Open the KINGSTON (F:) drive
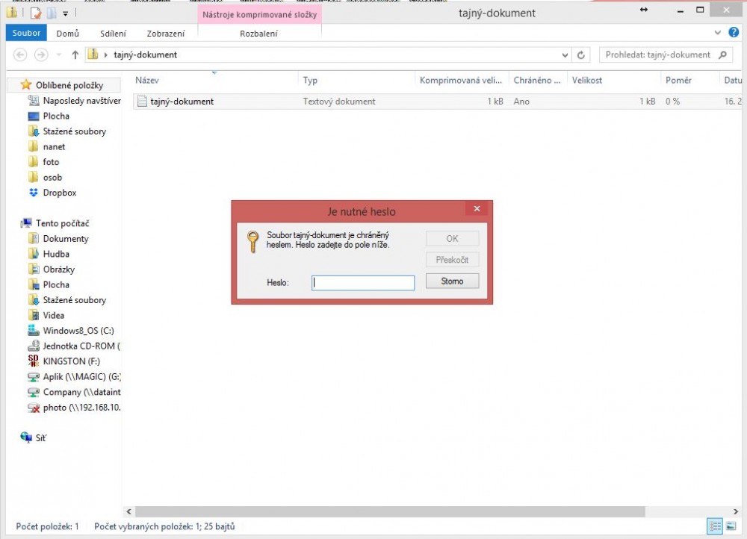Image resolution: width=747 pixels, height=539 pixels. (x=33, y=361)
